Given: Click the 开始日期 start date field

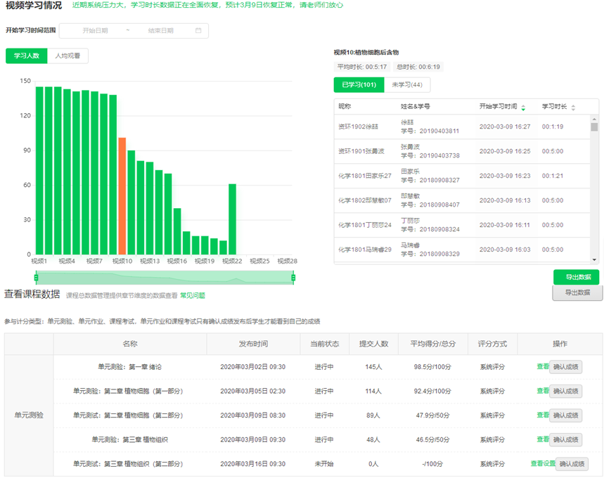Looking at the screenshot, I should [95, 30].
